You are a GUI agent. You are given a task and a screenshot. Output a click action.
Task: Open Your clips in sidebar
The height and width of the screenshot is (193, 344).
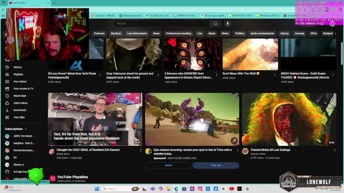(19, 117)
